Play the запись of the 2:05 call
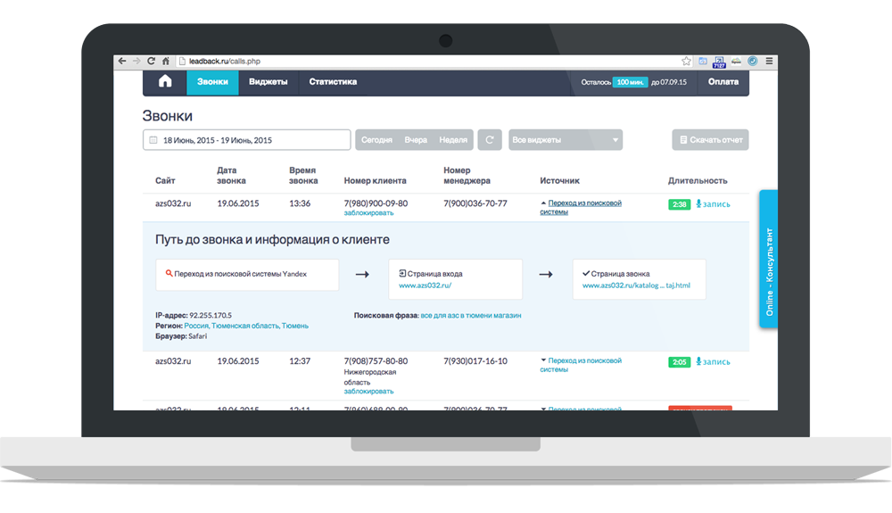The image size is (892, 513). 716,361
